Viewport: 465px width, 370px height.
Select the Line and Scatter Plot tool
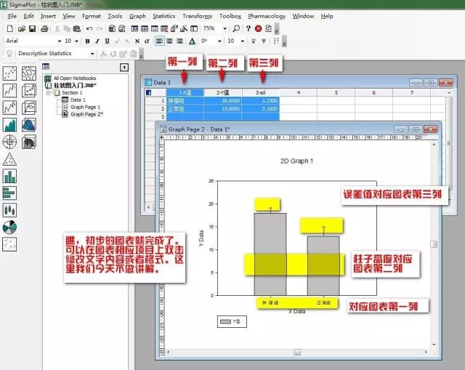click(x=9, y=108)
